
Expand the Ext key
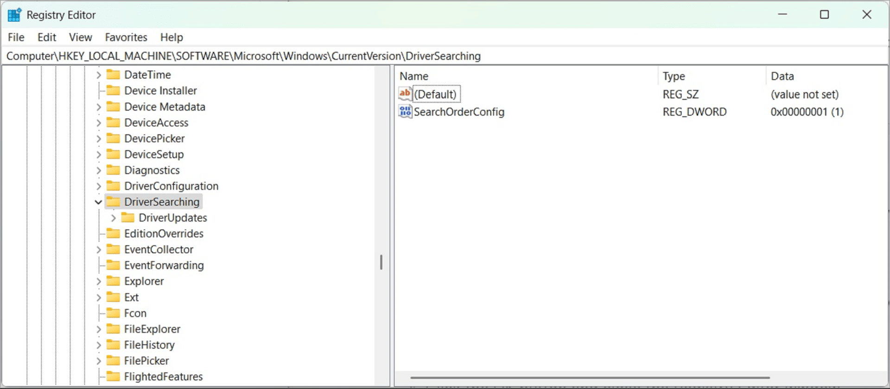pyautogui.click(x=98, y=297)
